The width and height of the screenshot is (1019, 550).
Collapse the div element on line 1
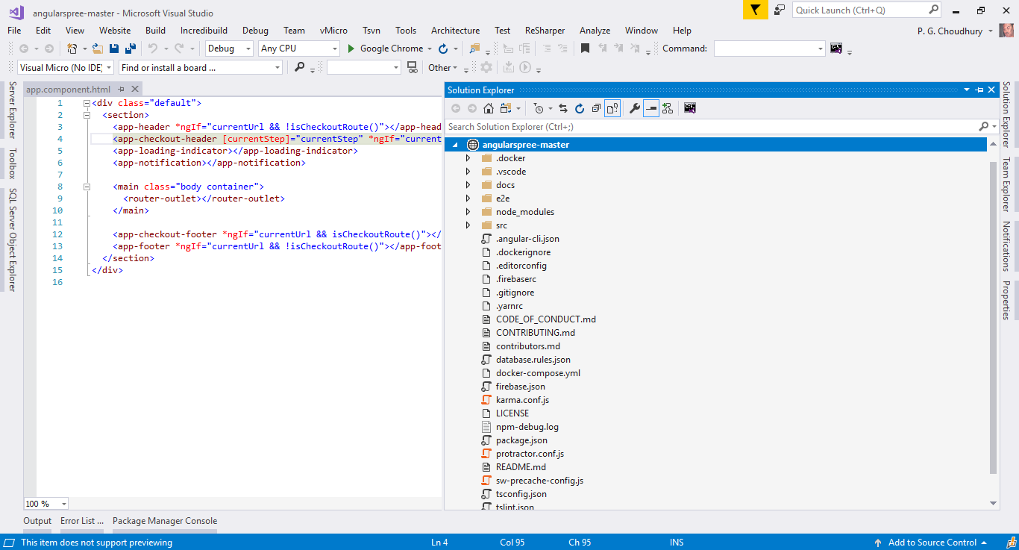(87, 103)
